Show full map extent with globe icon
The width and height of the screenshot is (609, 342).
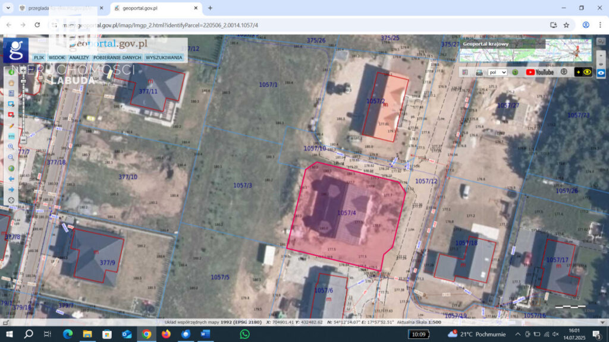pos(11,168)
